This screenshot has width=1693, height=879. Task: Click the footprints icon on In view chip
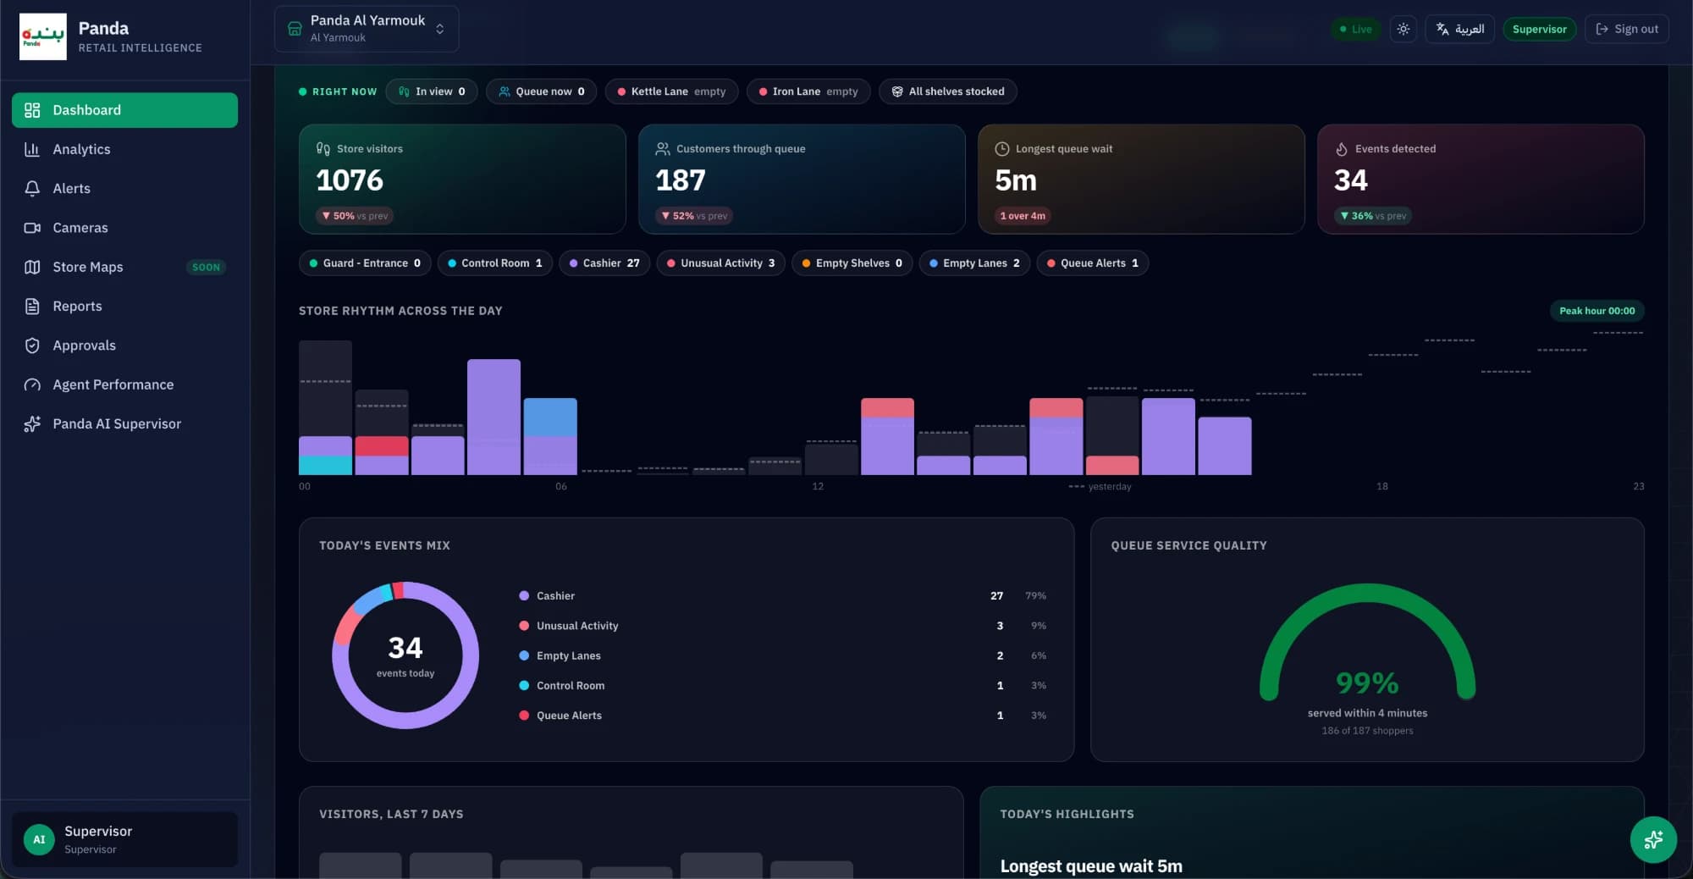pos(404,91)
